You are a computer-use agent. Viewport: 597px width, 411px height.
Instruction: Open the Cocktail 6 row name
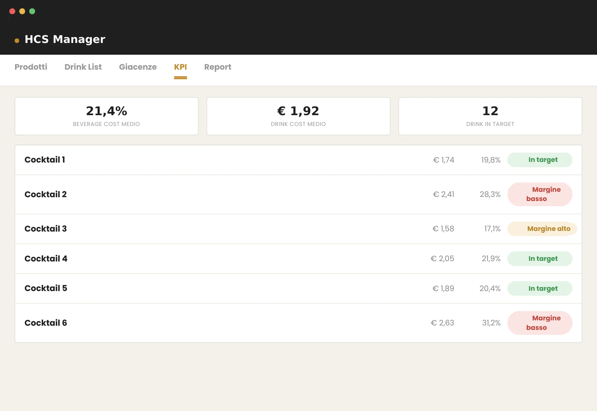[x=46, y=323]
